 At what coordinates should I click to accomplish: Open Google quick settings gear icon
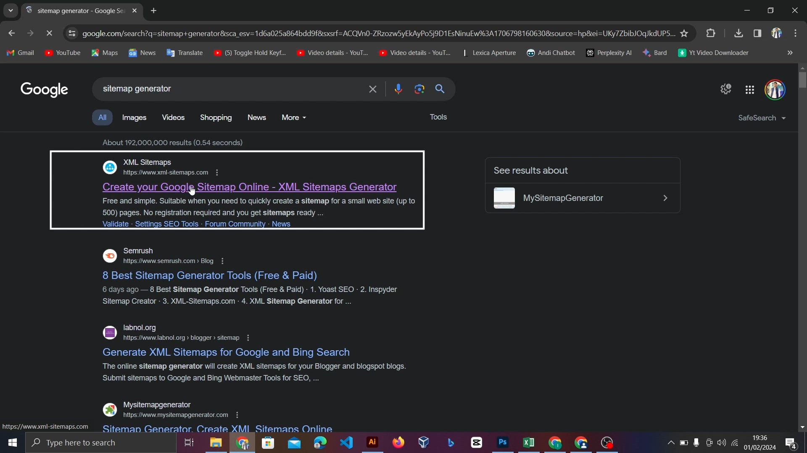(726, 89)
